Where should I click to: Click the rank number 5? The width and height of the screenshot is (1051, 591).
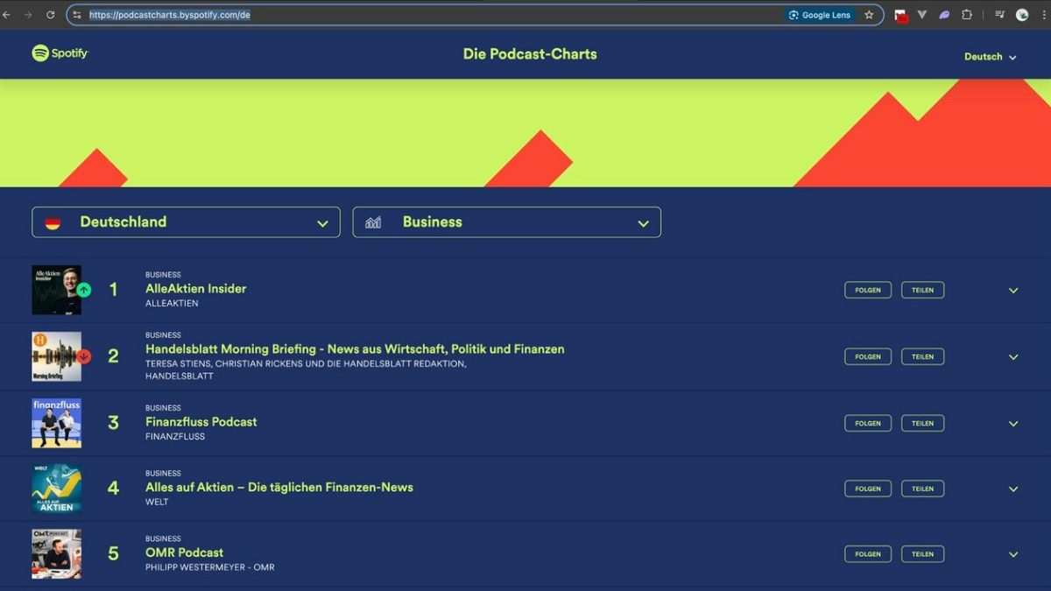(113, 553)
